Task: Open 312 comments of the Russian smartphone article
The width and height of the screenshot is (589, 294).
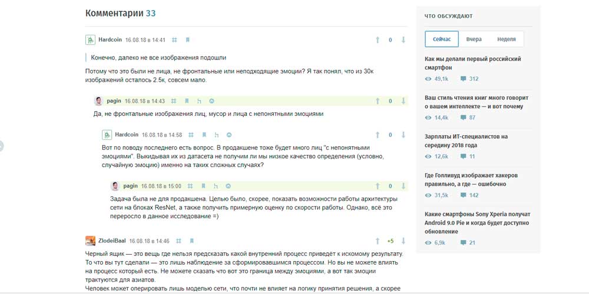Action: click(469, 79)
